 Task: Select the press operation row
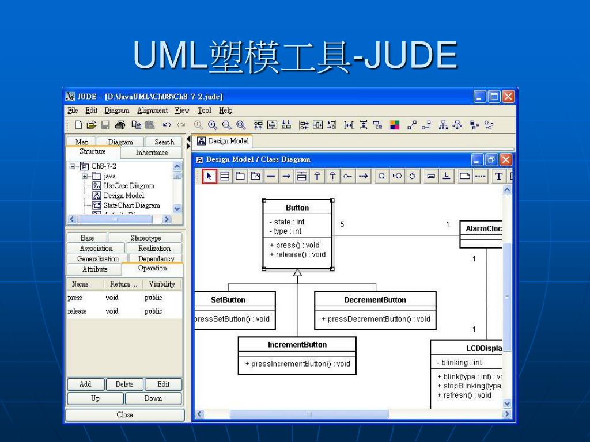[x=124, y=298]
